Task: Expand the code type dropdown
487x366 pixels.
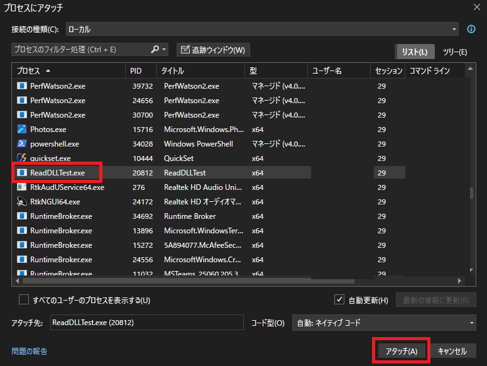Action: (471, 323)
